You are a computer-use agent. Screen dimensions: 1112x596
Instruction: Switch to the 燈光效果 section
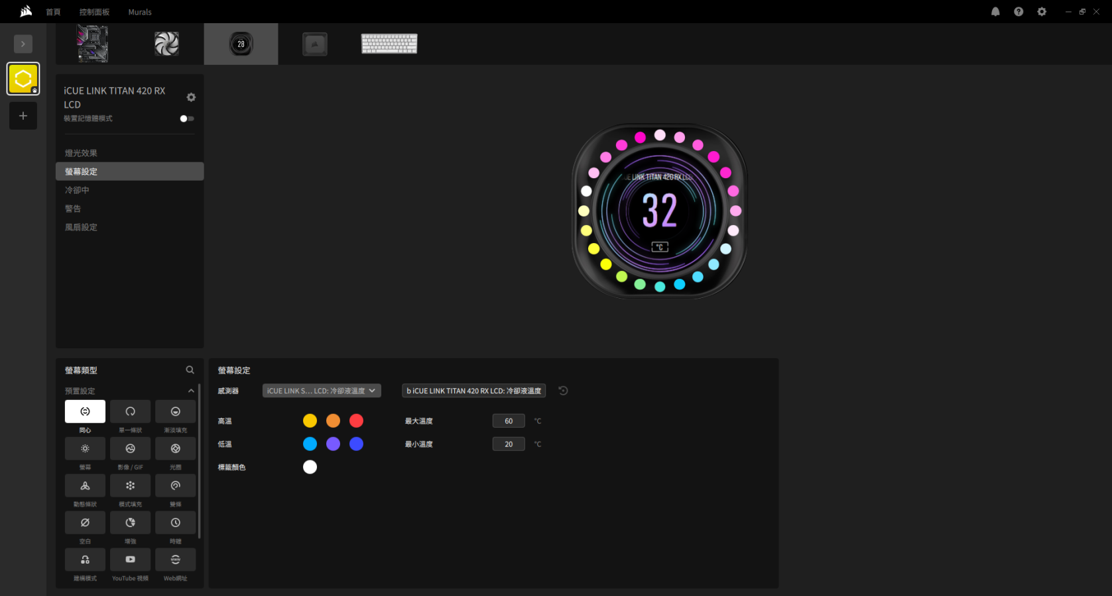coord(81,153)
